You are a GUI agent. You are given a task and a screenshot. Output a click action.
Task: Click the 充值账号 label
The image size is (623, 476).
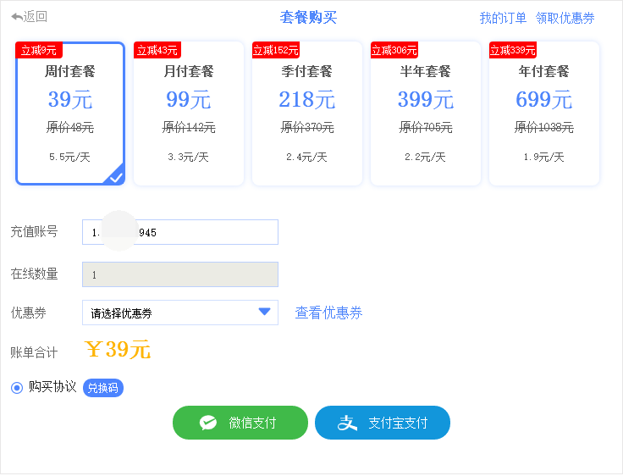(34, 231)
